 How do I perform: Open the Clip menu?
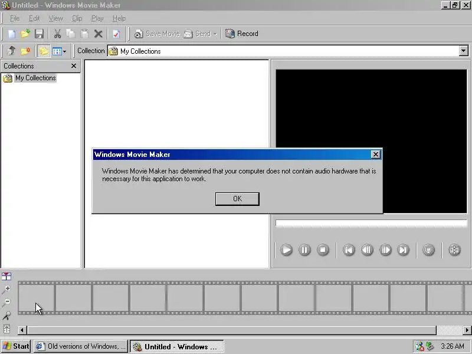77,18
